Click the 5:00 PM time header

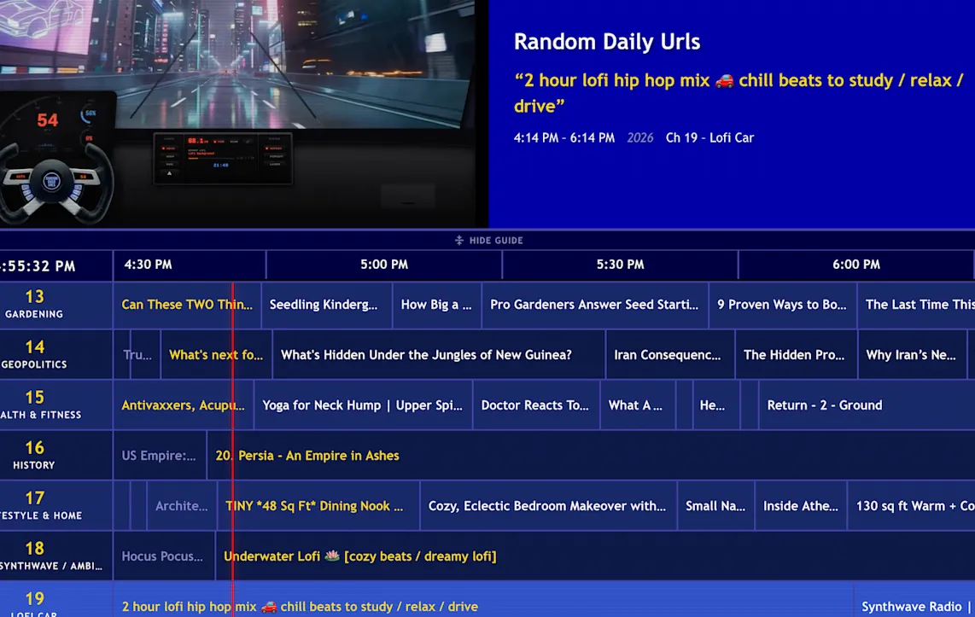coord(384,265)
